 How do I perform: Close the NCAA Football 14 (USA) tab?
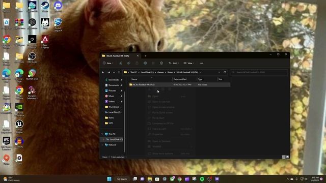click(x=138, y=56)
